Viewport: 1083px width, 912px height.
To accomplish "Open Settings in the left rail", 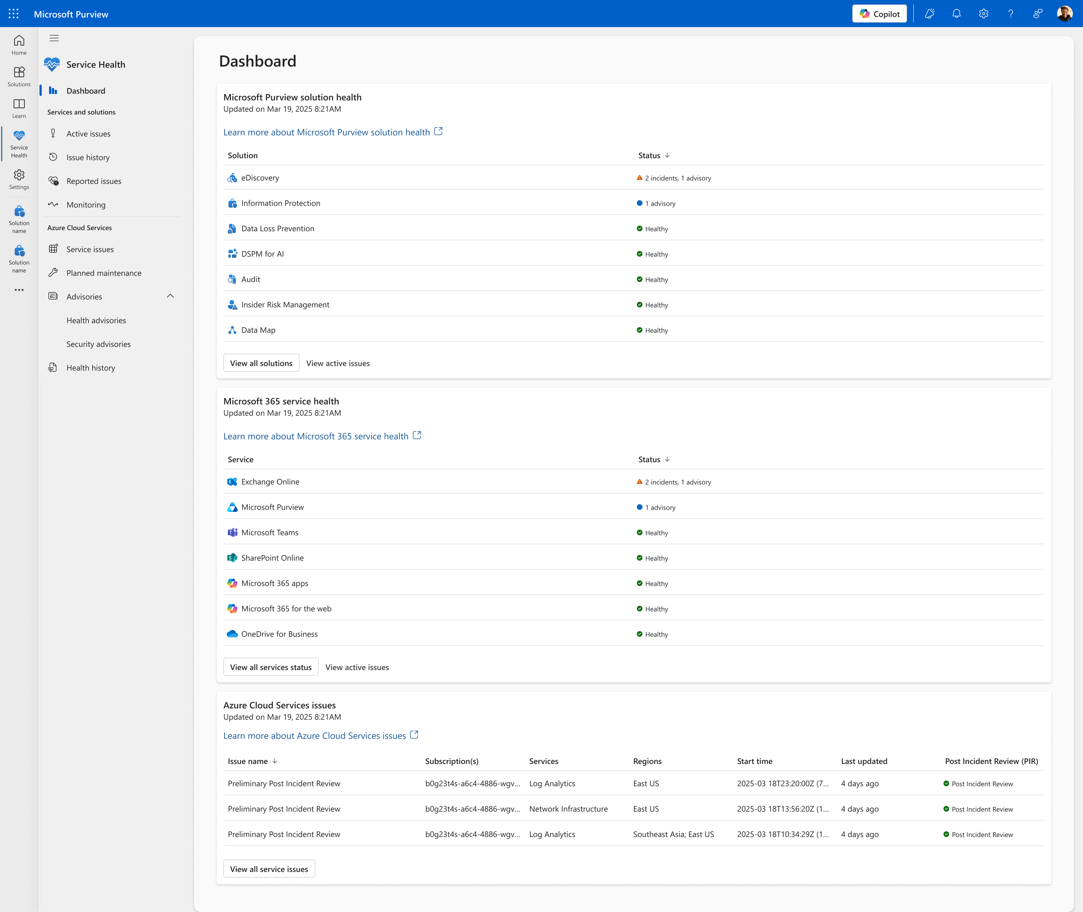I will tap(19, 179).
